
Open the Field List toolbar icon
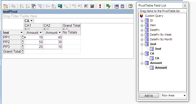pos(122,6)
